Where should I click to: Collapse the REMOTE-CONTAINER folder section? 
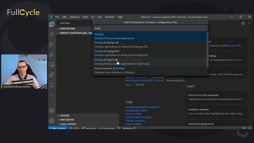[75, 33]
